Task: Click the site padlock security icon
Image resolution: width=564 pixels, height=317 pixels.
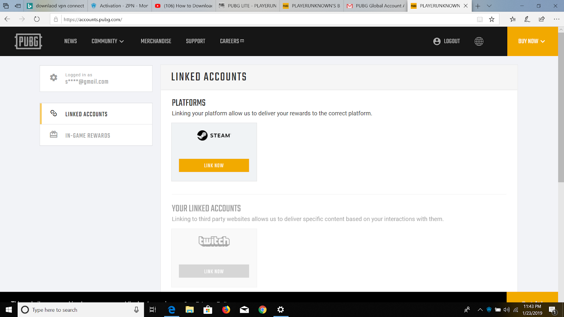Action: point(56,19)
